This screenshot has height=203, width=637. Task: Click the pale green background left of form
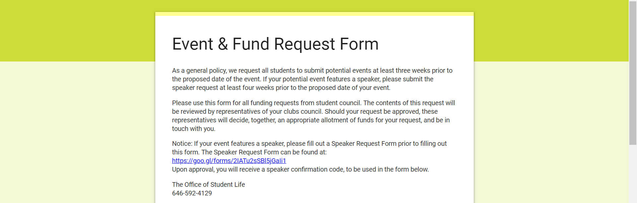[x=78, y=132]
